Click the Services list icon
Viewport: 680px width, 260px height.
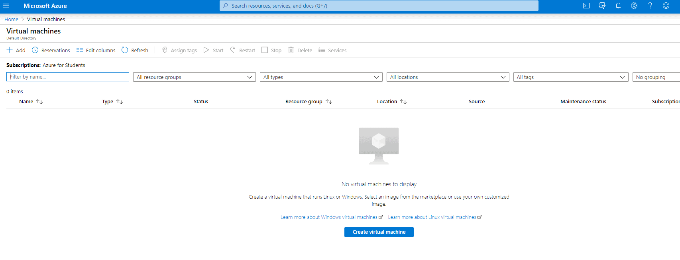pyautogui.click(x=322, y=50)
